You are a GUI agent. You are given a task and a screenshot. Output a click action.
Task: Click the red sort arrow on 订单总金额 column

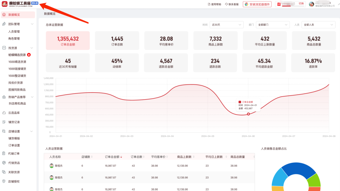tap(121, 157)
